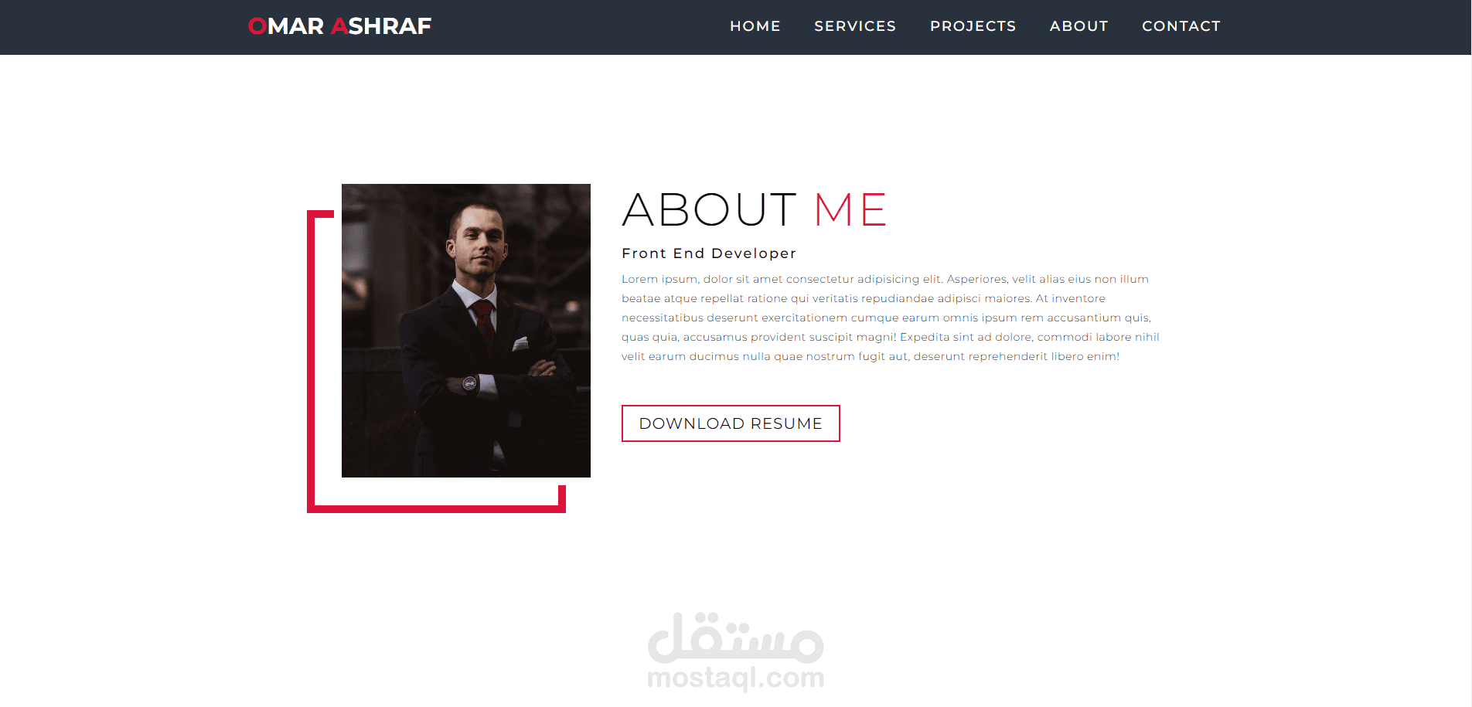The image size is (1472, 707).
Task: Go to the SERVICES section
Action: point(855,26)
